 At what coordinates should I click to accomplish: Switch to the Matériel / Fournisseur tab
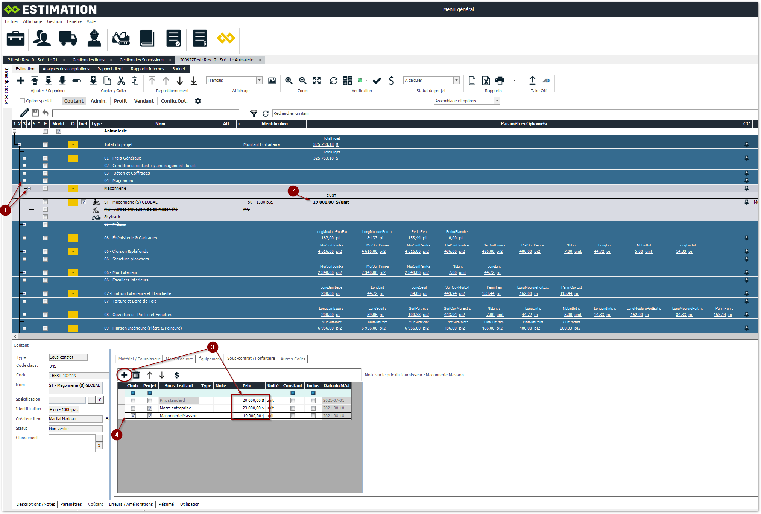[139, 359]
